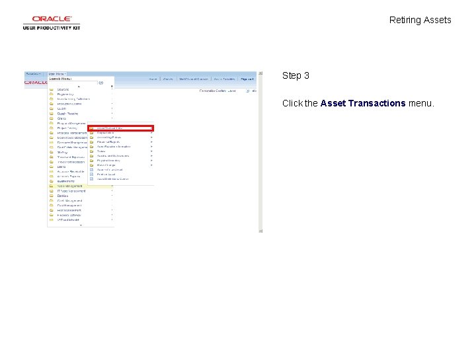Click the Layout personalization link
Viewport: 476px width, 357px height.
(x=232, y=91)
